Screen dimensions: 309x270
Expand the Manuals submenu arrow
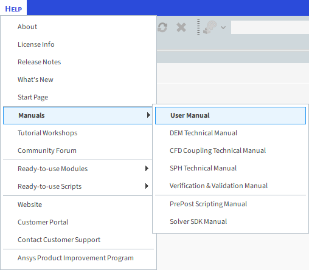(148, 115)
